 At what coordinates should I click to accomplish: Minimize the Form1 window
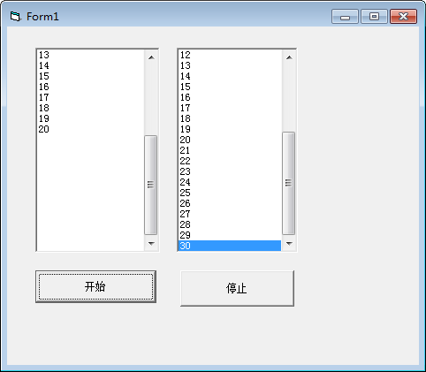coord(345,16)
